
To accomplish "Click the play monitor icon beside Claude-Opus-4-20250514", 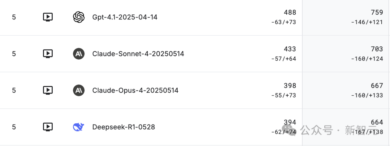I will tap(48, 90).
